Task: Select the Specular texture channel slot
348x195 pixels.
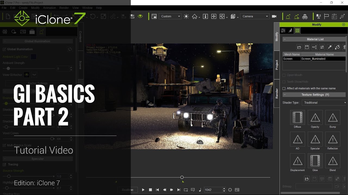Action: click(315, 139)
